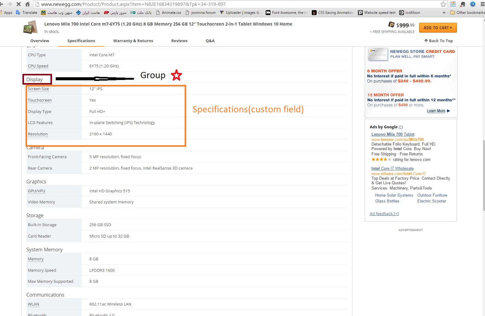Select the Specifications tab
485x316 pixels.
[x=81, y=41]
